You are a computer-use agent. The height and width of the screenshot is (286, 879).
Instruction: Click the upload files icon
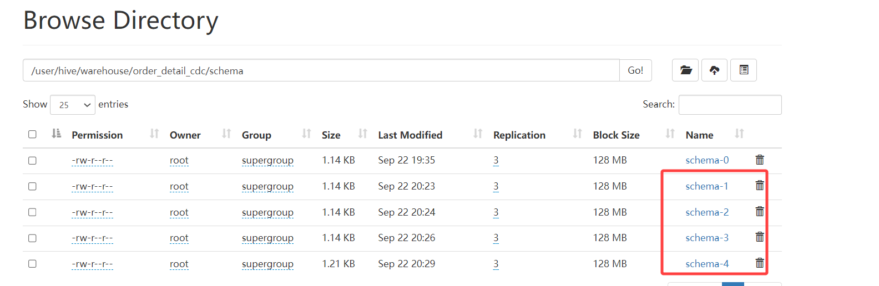pos(714,70)
